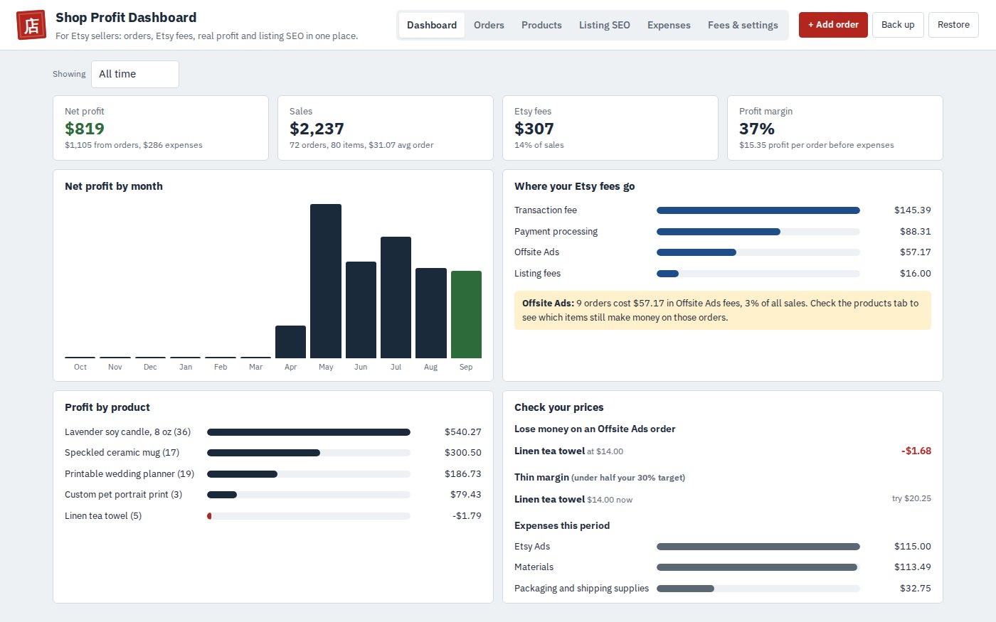The height and width of the screenshot is (622, 996).
Task: Click the Back up button
Action: point(898,25)
